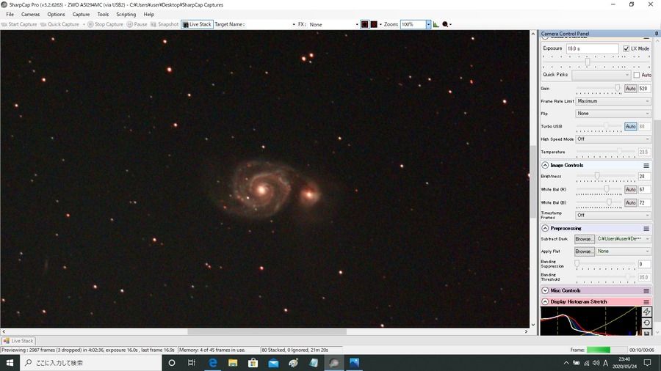Open the Subtract Dark file path dropdown
Screen dimensions: 661x371
624,239
